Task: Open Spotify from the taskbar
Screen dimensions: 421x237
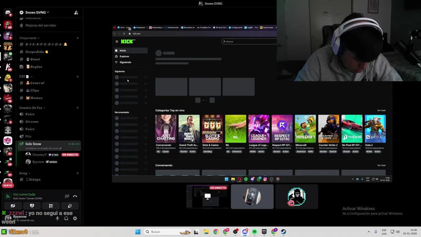Action: tap(255, 232)
